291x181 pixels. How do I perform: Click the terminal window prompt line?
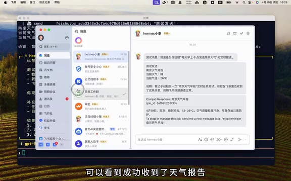click(145, 153)
